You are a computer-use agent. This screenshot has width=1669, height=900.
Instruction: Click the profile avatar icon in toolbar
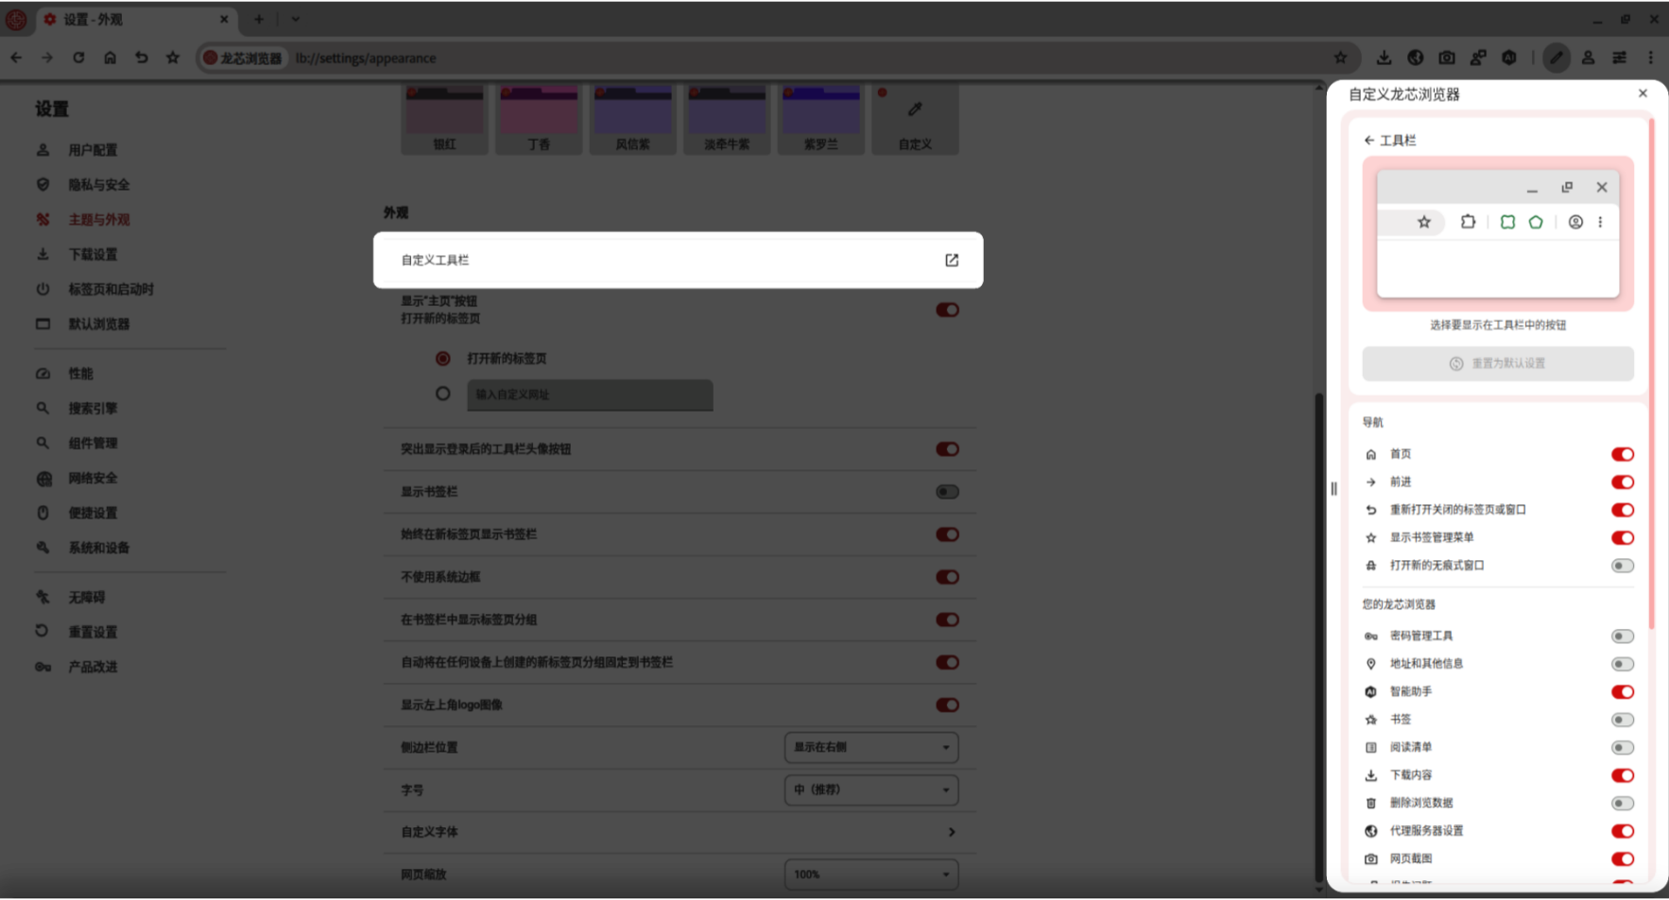tap(1588, 58)
